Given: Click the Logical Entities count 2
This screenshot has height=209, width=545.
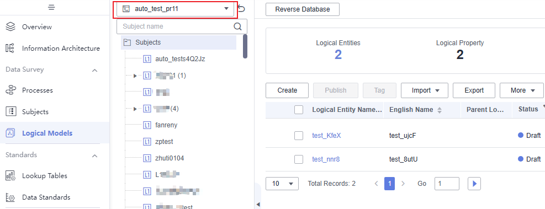Looking at the screenshot, I should coord(338,55).
